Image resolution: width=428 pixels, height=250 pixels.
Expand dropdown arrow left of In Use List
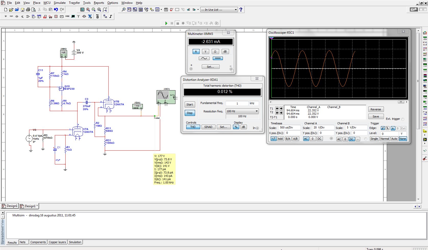point(198,10)
